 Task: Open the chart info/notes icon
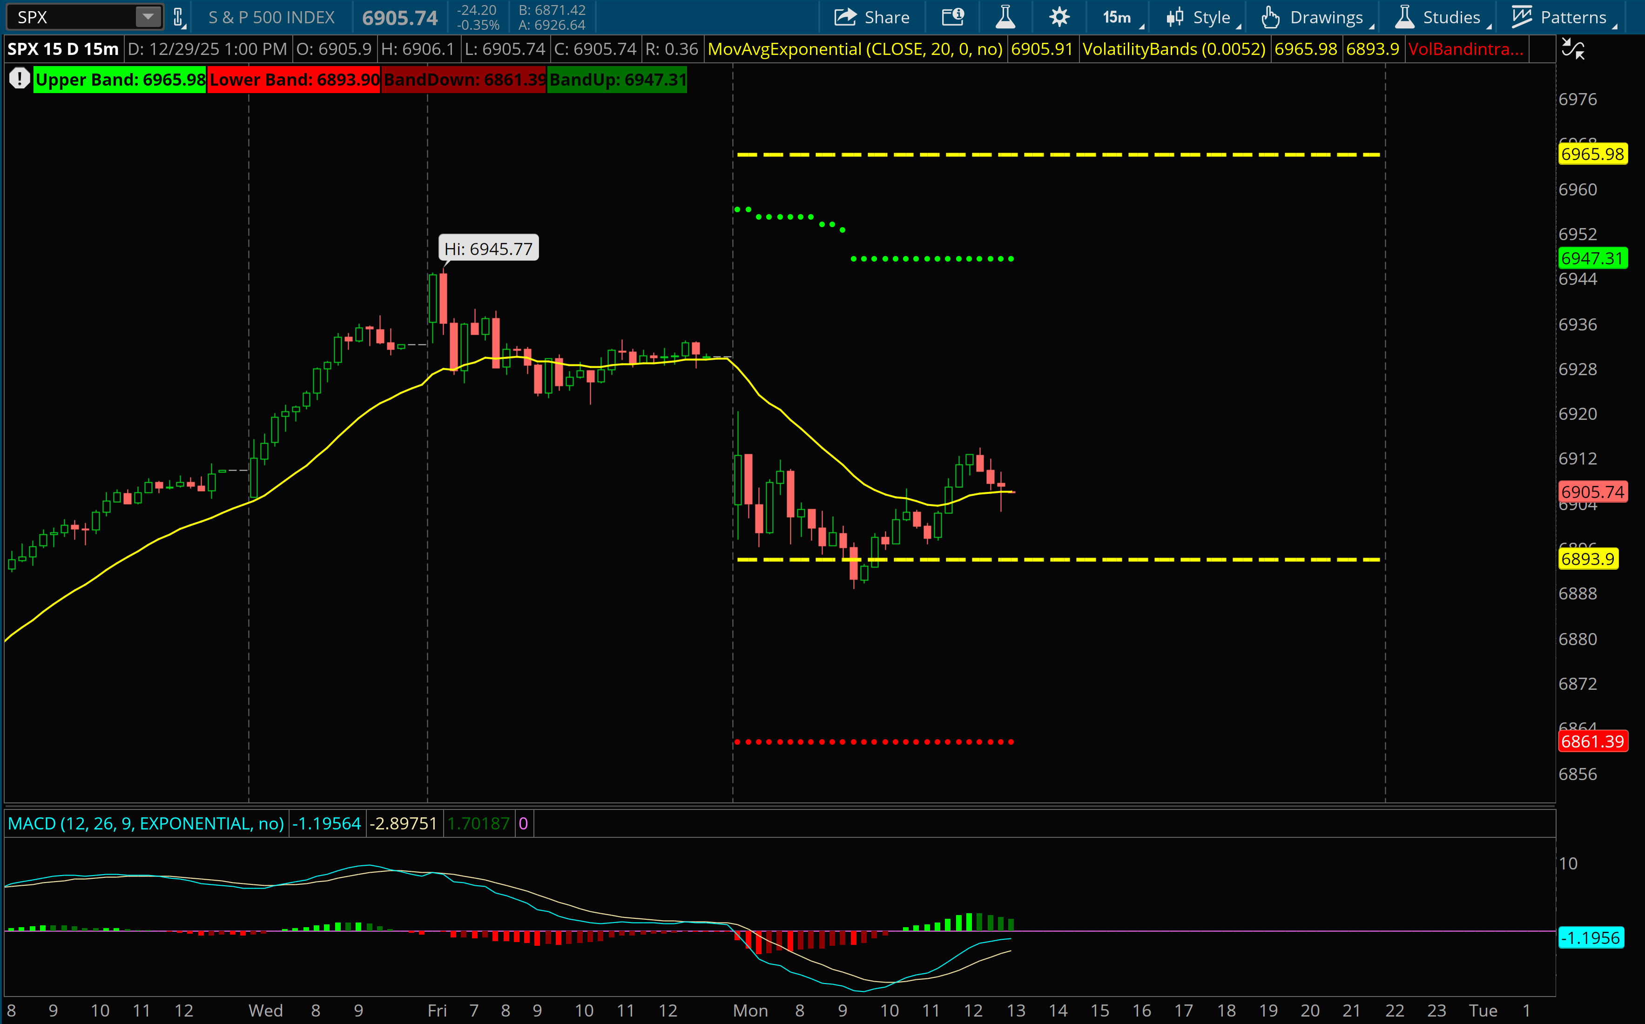pos(953,17)
